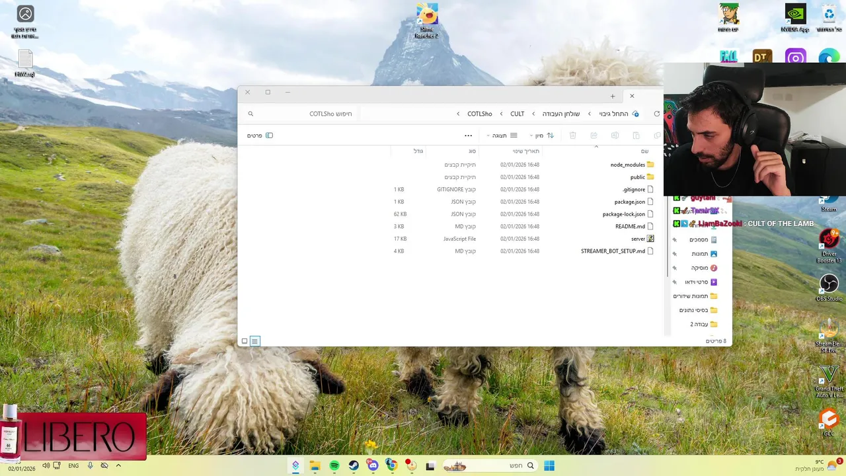The width and height of the screenshot is (846, 476).
Task: Open the Slime Rancher 2 desktop shortcut
Action: 427,20
